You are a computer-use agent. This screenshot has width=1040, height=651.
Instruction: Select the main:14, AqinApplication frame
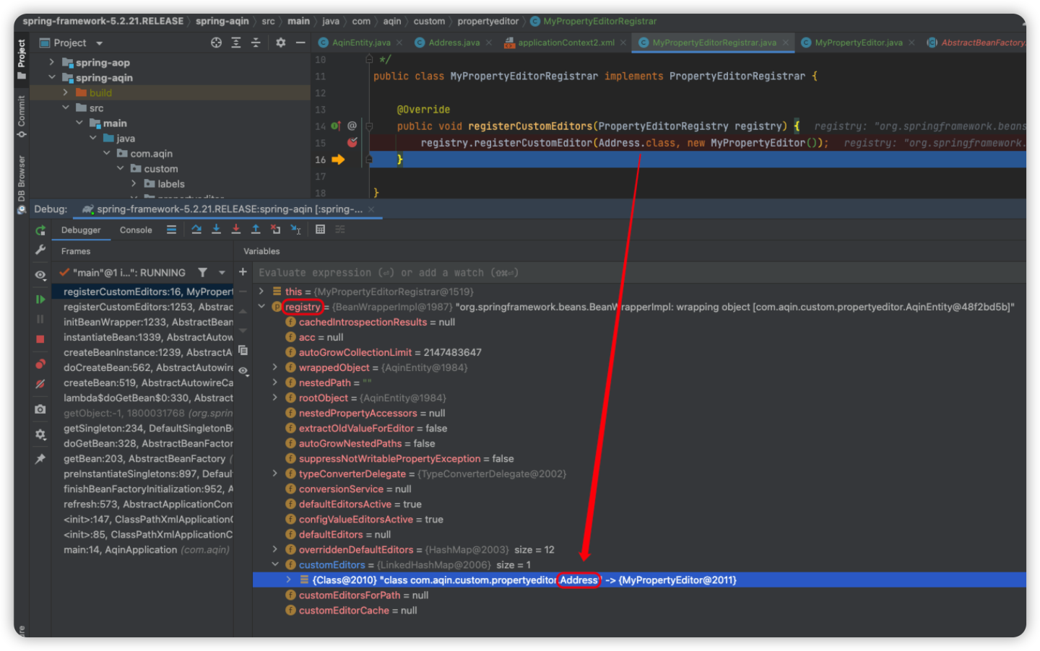147,549
